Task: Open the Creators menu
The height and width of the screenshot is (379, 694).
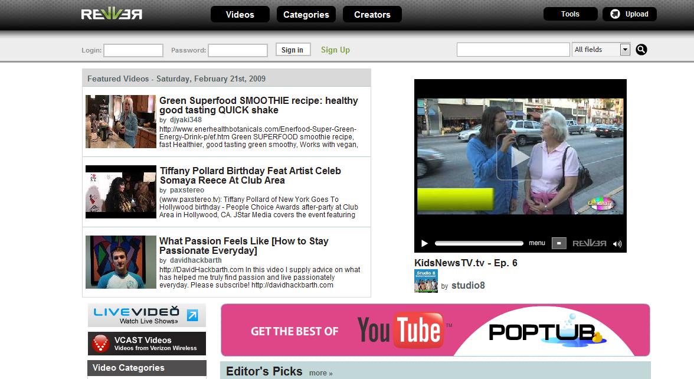Action: (372, 14)
